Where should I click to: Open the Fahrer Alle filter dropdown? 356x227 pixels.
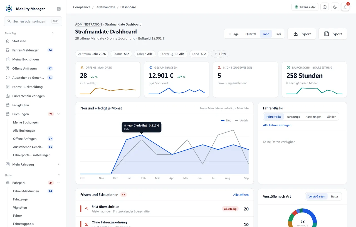(145, 54)
